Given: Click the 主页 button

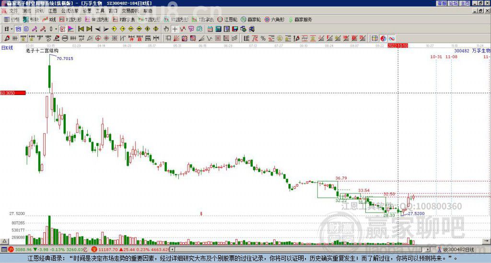Looking at the screenshot, I should coord(465,3).
